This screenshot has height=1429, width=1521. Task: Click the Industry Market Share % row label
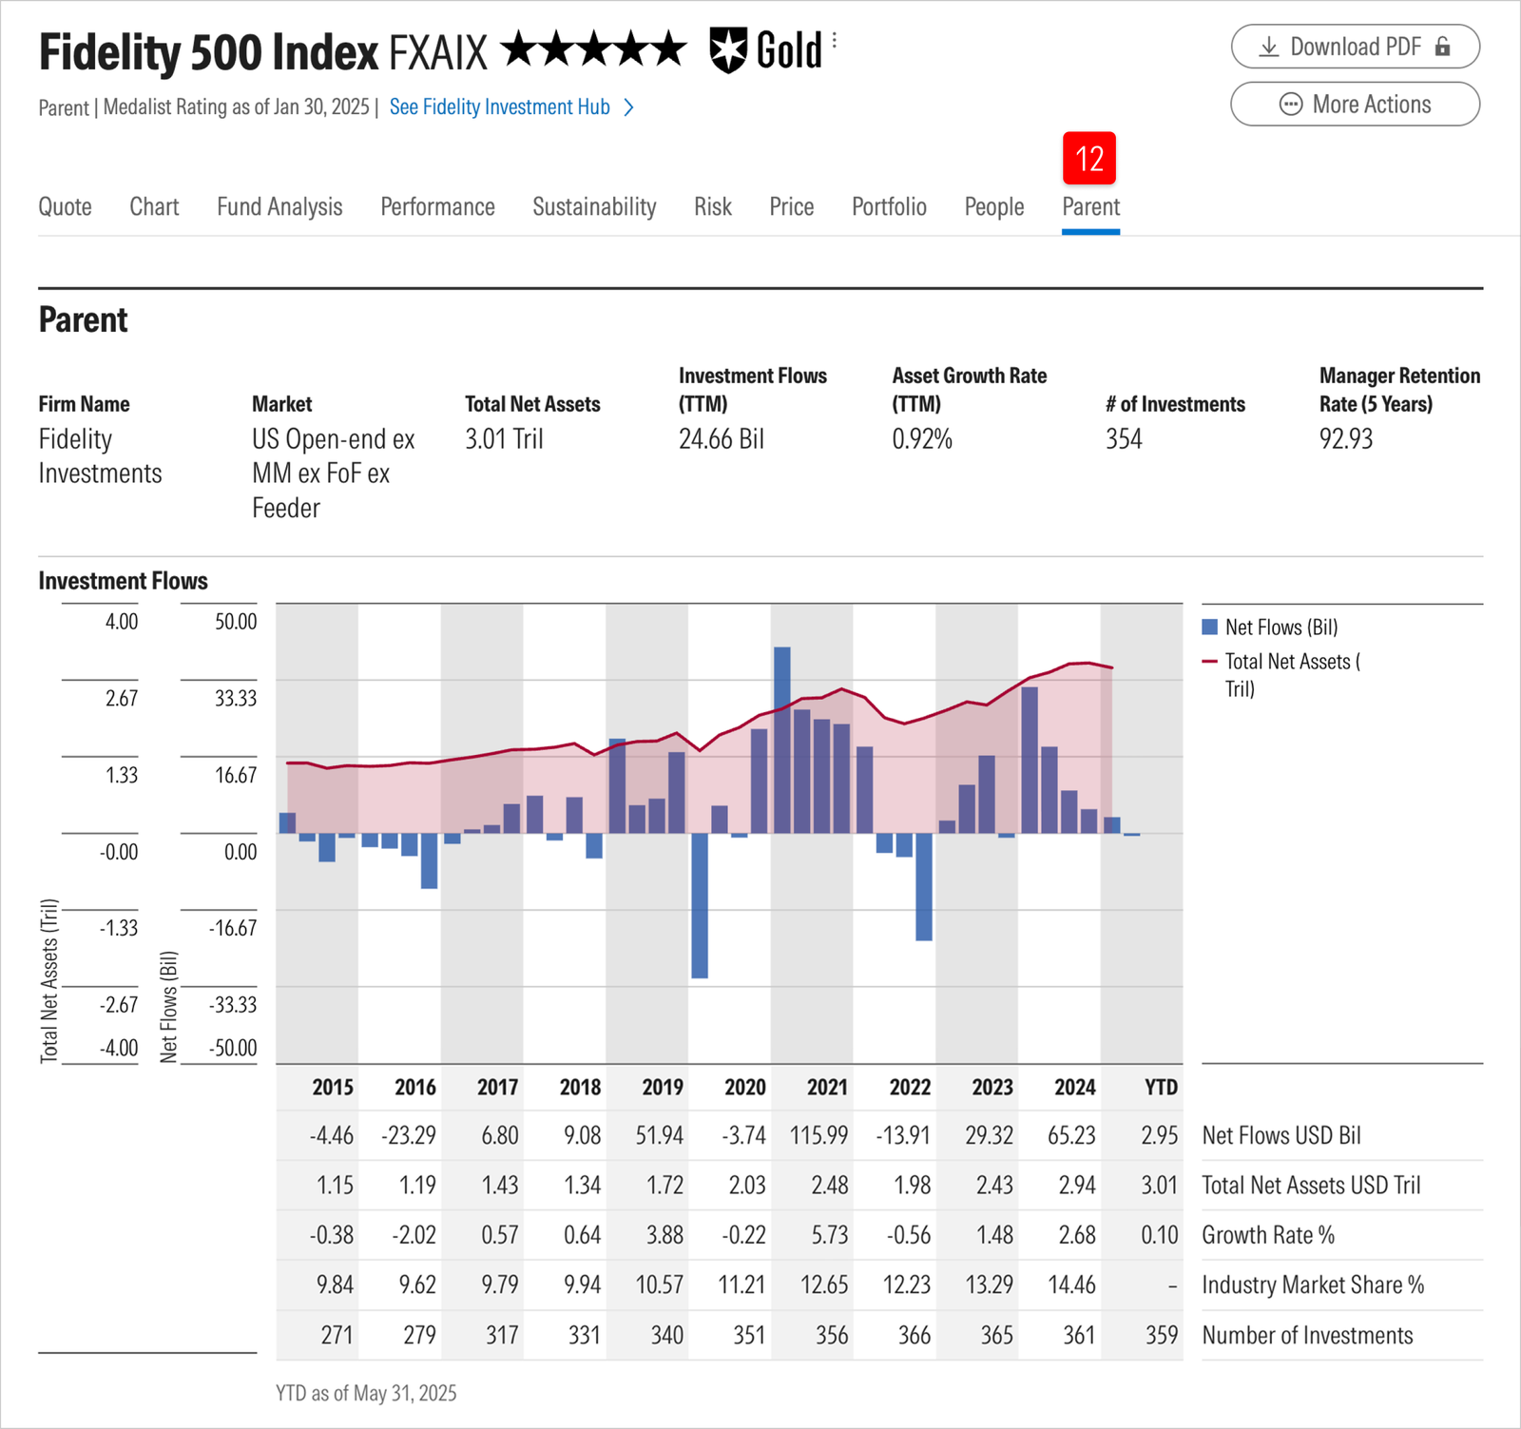[1313, 1284]
